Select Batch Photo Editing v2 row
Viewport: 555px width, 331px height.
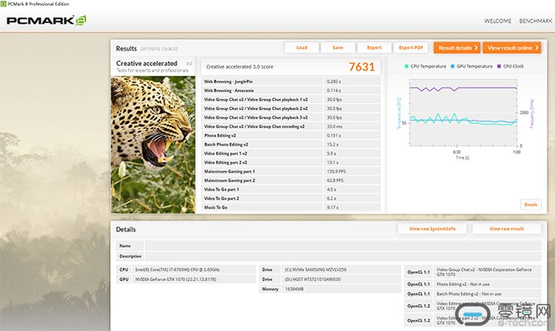tap(291, 144)
